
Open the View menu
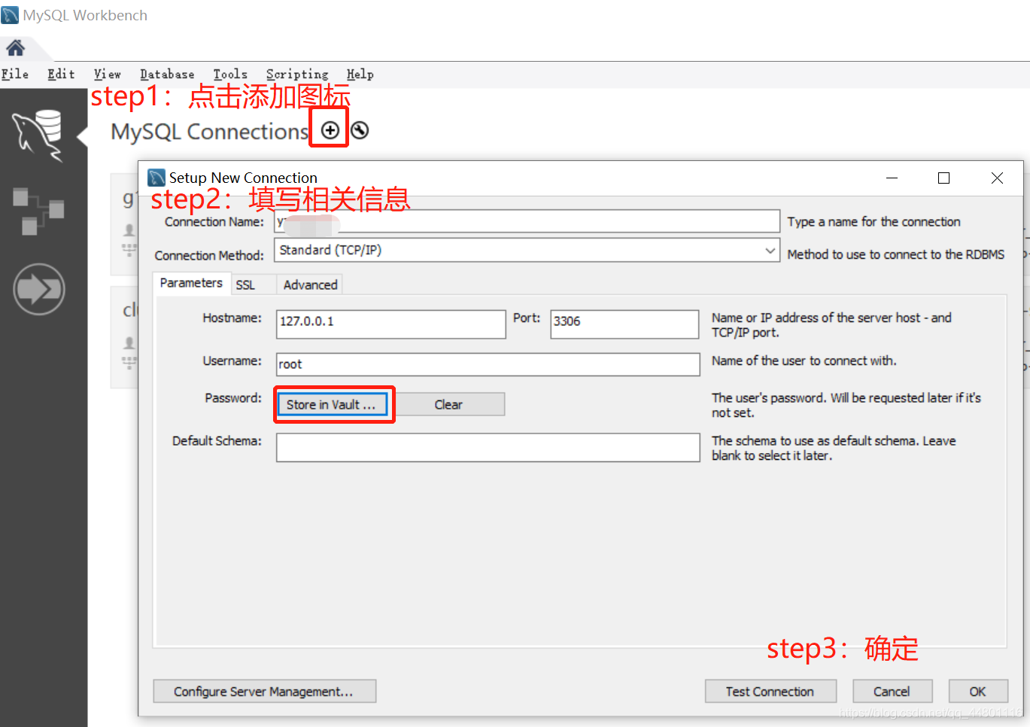(107, 74)
